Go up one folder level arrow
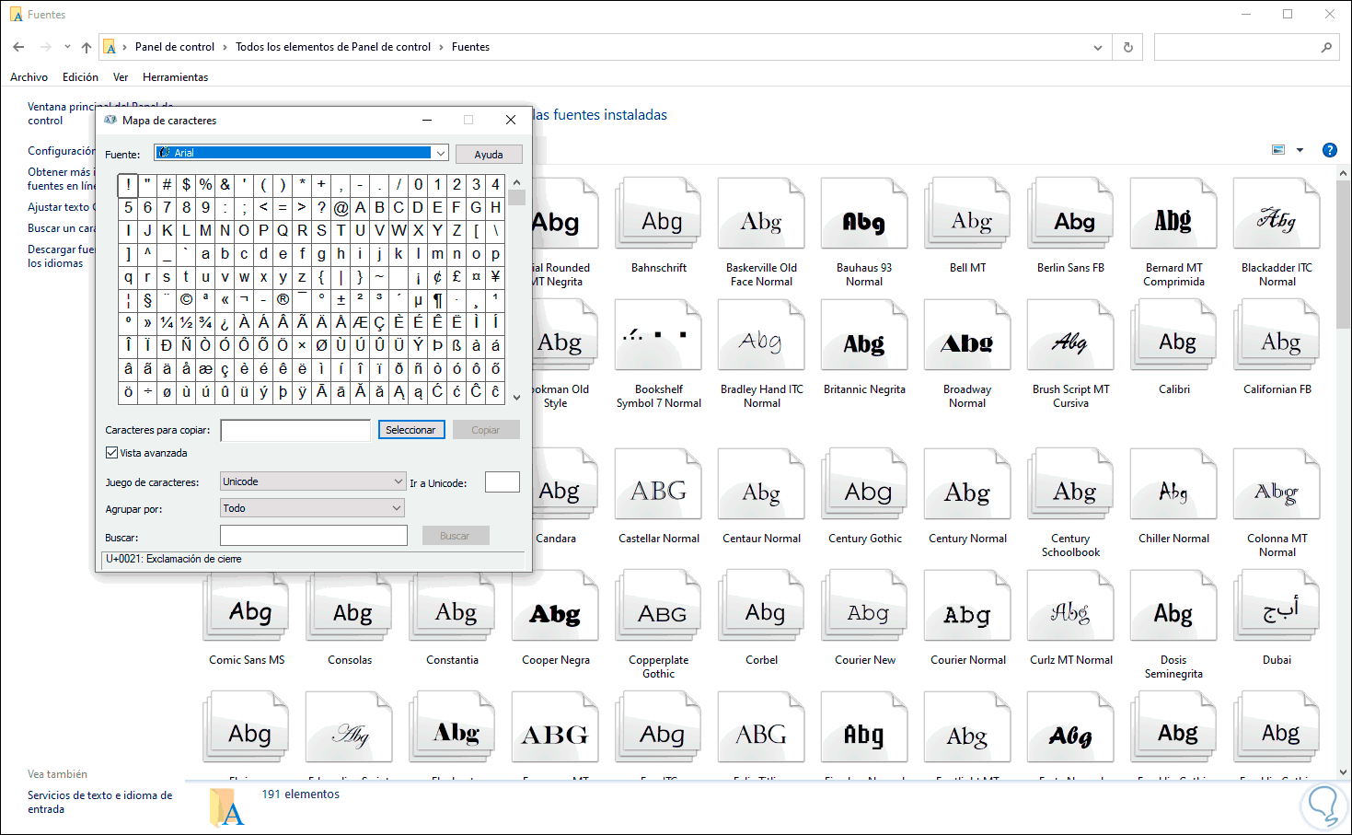Viewport: 1352px width, 835px height. click(87, 47)
